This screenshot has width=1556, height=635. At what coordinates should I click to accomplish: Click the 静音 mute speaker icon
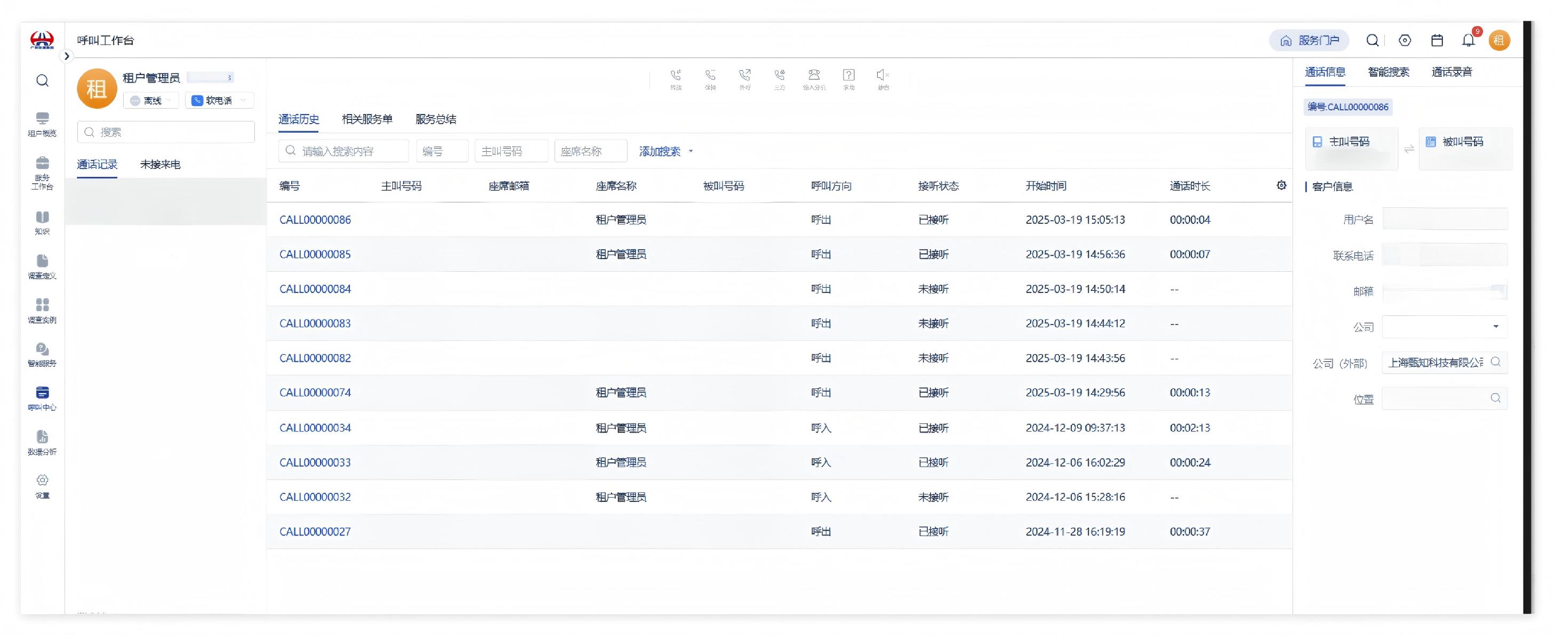point(883,79)
